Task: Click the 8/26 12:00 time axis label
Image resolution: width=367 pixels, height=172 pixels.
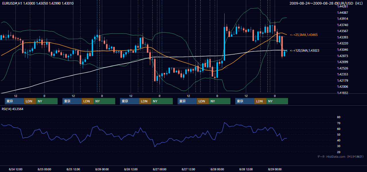Action: [x=131, y=169]
